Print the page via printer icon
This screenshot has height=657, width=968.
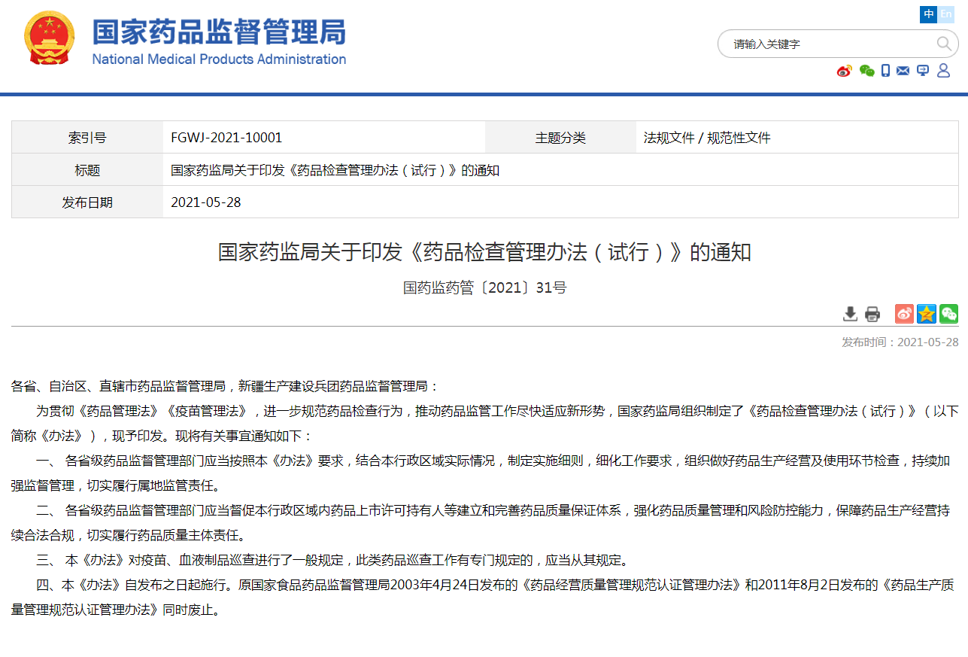click(x=872, y=314)
